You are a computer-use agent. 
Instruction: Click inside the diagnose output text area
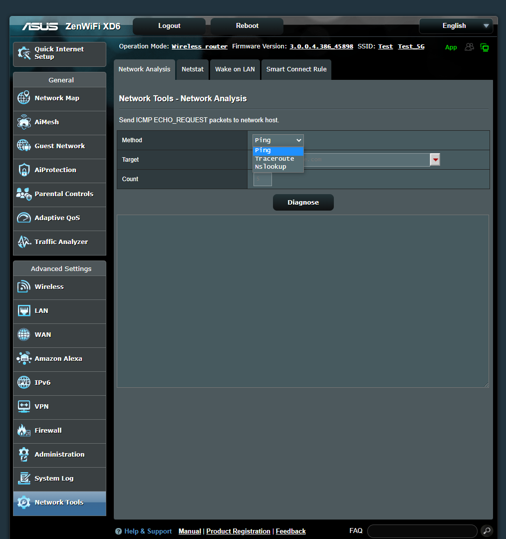(303, 301)
